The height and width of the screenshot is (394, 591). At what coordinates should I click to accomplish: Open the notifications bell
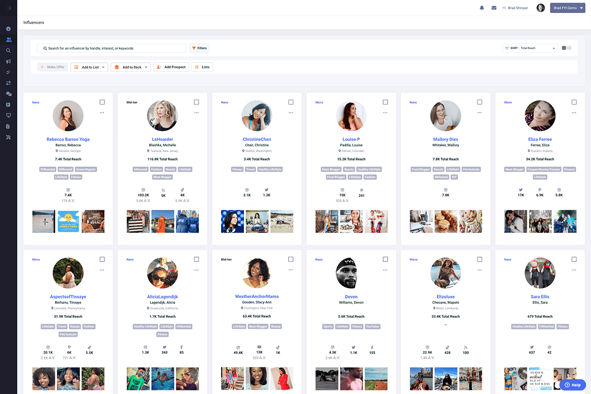pos(482,8)
